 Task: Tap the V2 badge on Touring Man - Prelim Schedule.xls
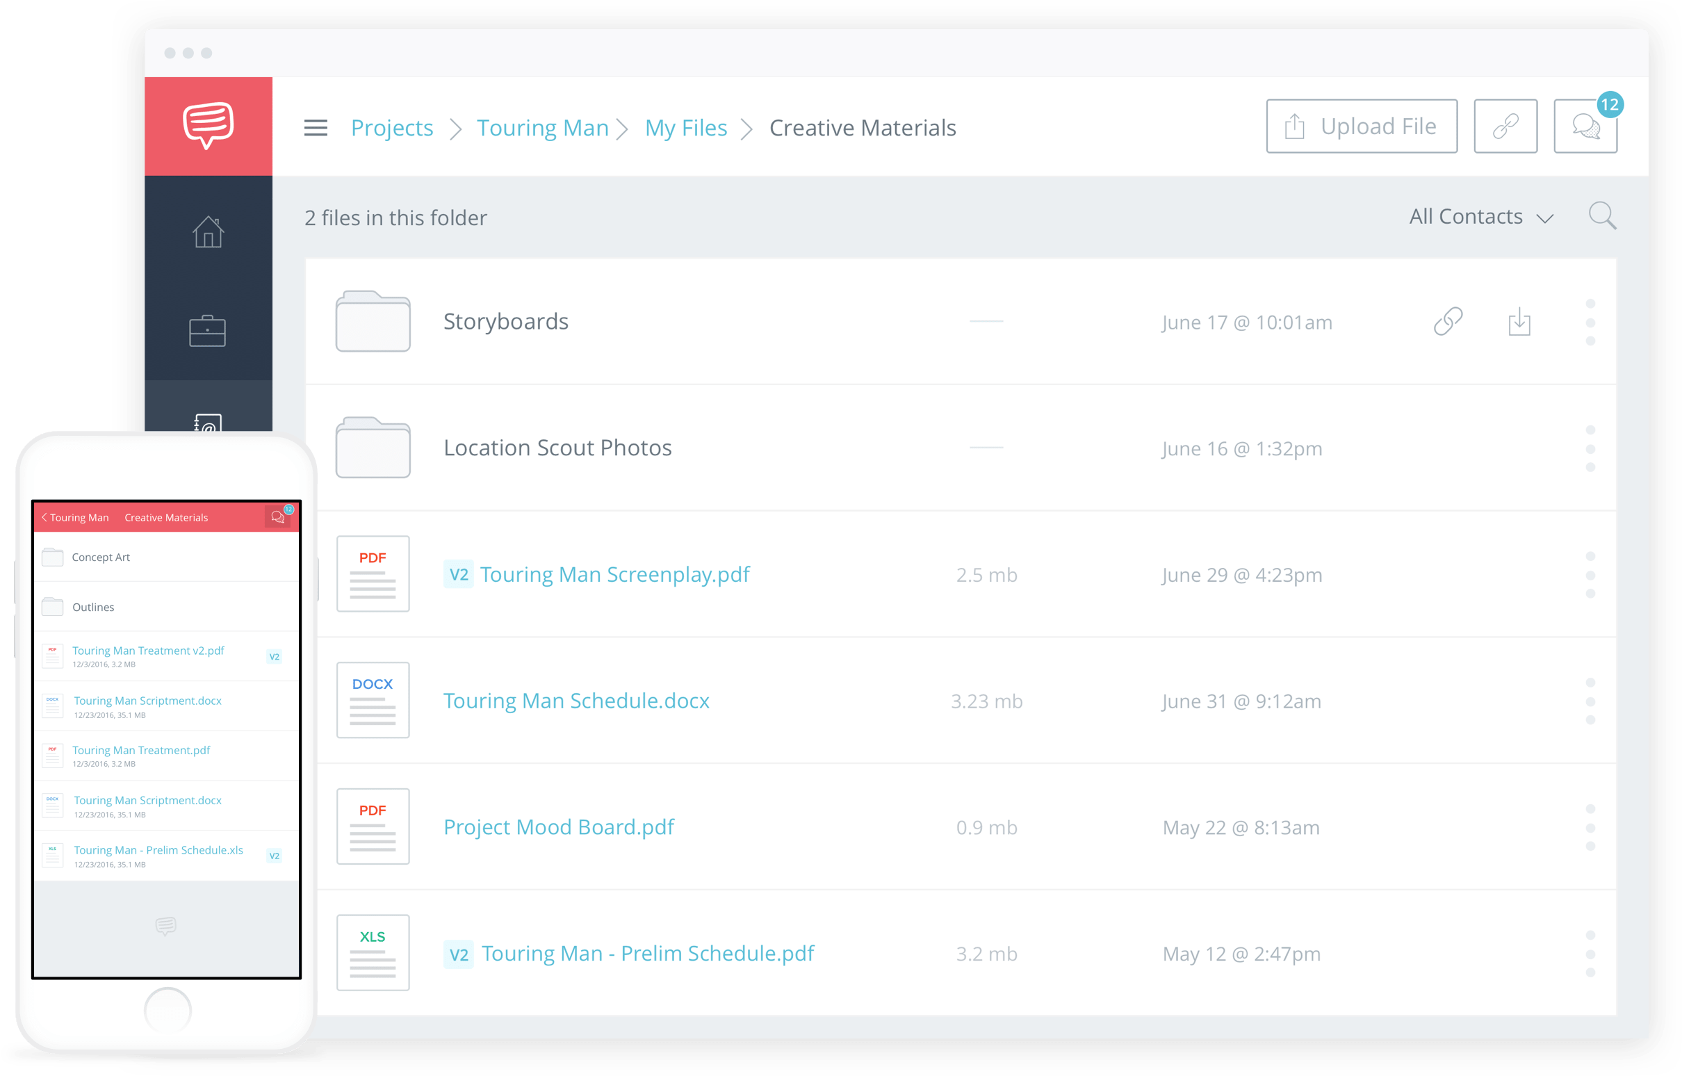coord(275,855)
